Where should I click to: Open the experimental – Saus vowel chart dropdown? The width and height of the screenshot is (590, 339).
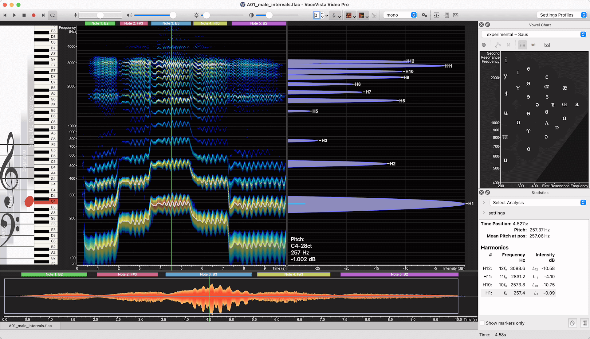pos(534,34)
